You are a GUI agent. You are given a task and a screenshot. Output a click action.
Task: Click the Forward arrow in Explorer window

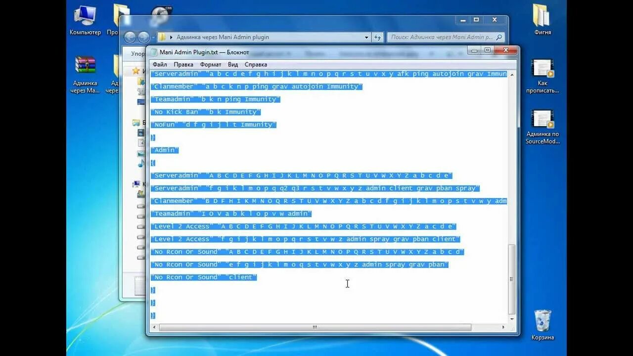pos(144,37)
